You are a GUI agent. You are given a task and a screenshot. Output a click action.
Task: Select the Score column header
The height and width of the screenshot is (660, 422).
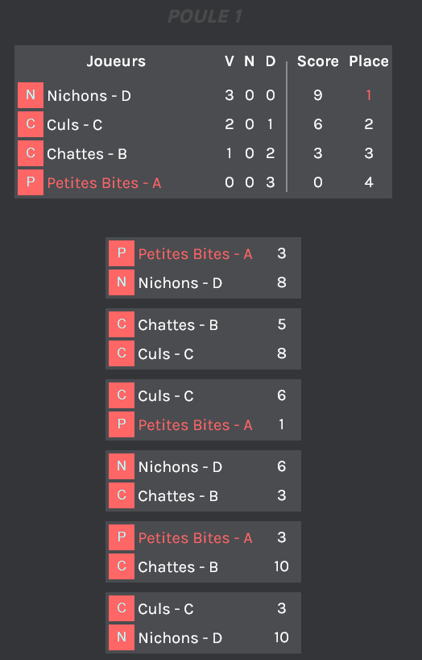click(318, 61)
